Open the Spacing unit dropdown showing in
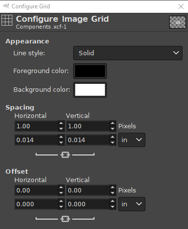188x229 pixels. pyautogui.click(x=132, y=140)
